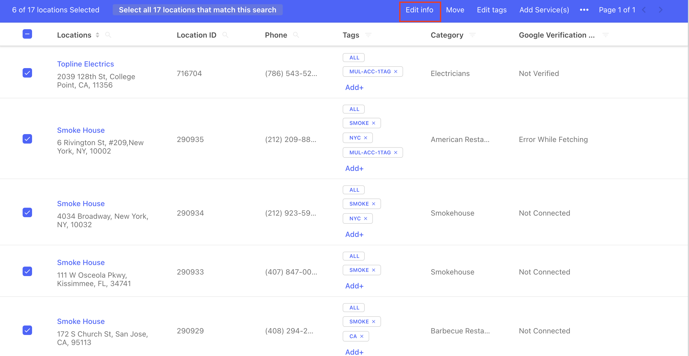689x356 pixels.
Task: Add a tag to Smoke House 290933
Action: (354, 286)
